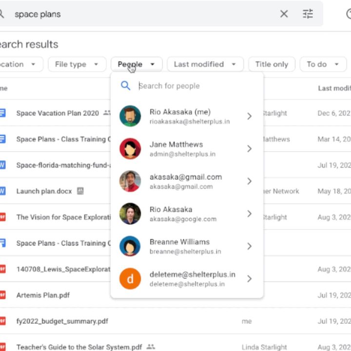The image size is (351, 351).
Task: Select Jane Matthews from people list
Action: pos(187,149)
